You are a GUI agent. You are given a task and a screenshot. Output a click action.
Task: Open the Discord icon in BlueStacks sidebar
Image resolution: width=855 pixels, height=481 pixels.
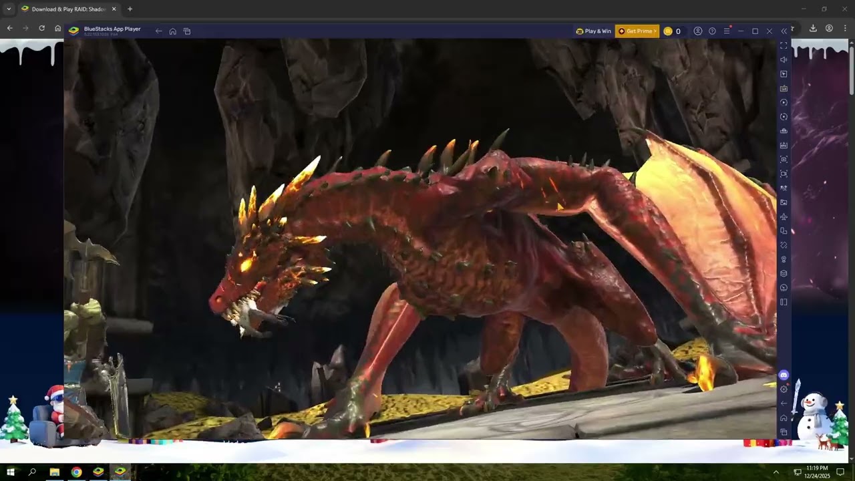pos(784,375)
